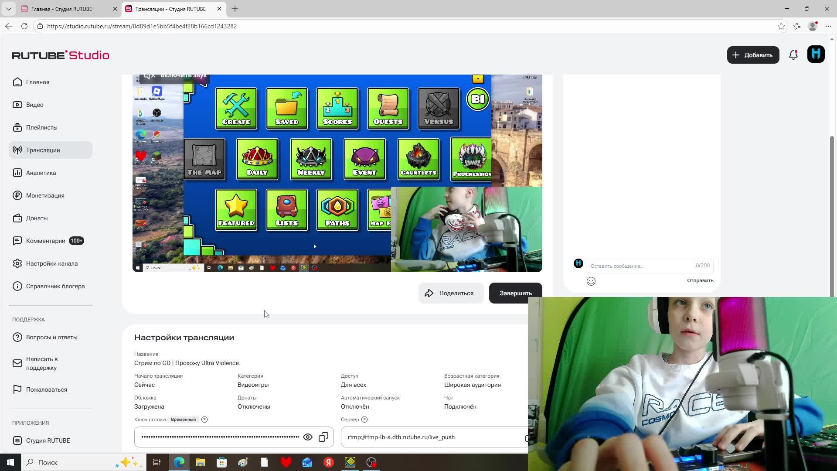The image size is (837, 471).
Task: Copy the stream key with the copy icon
Action: [323, 437]
